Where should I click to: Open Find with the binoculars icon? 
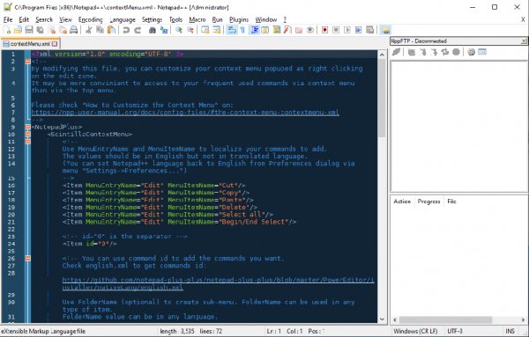click(153, 30)
